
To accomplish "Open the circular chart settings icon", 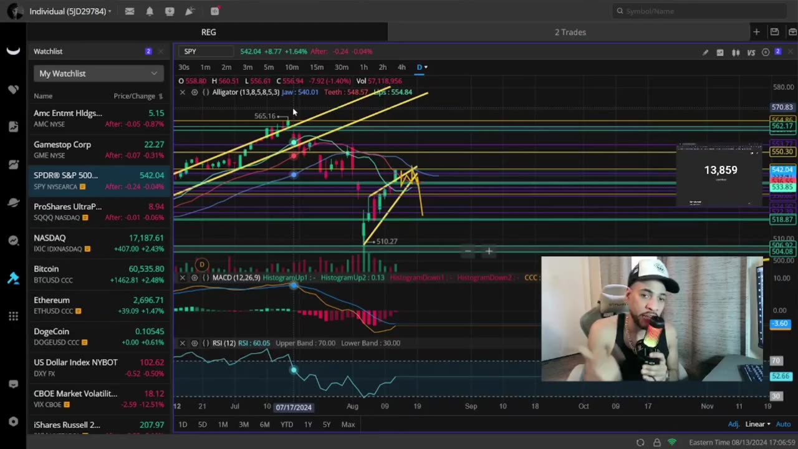I will click(766, 52).
